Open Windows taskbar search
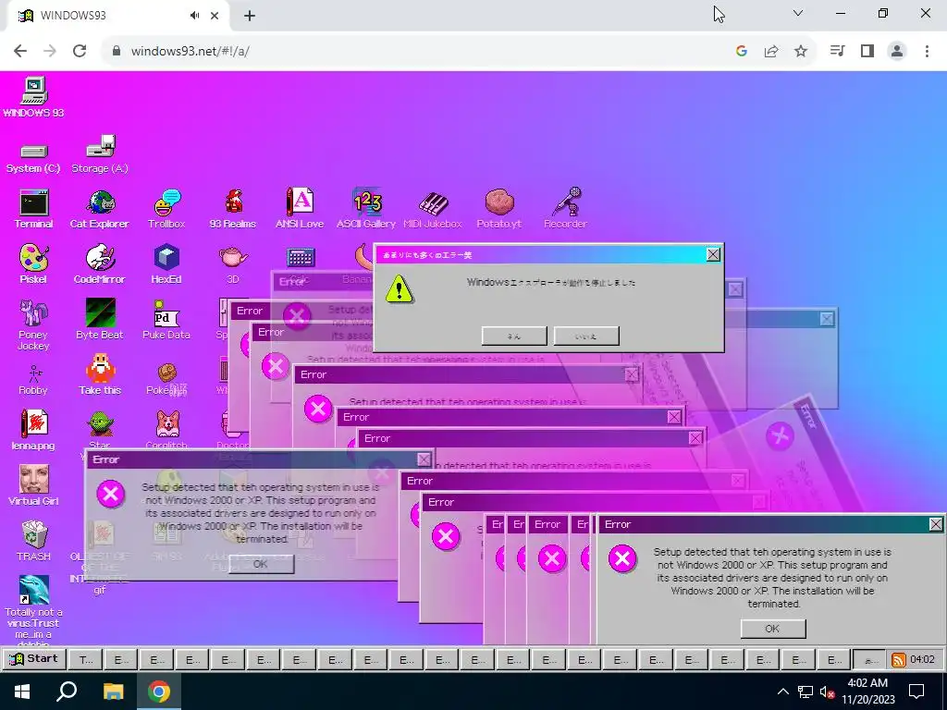The image size is (947, 710). [x=67, y=692]
